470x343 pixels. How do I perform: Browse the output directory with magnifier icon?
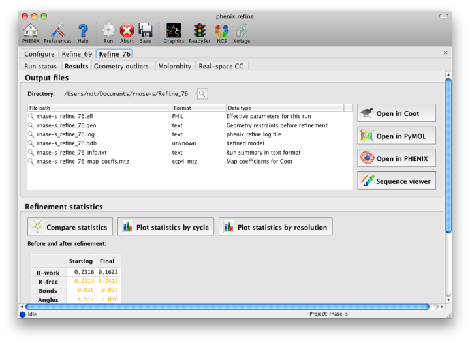[202, 94]
